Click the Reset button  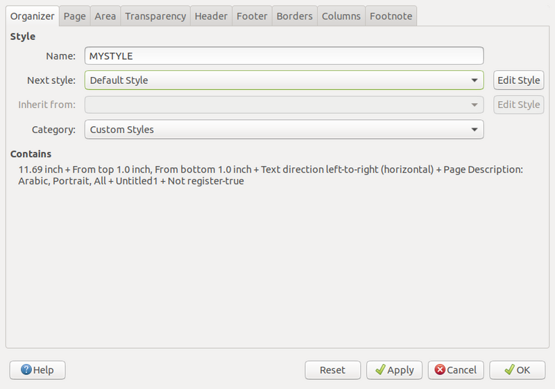(x=333, y=370)
